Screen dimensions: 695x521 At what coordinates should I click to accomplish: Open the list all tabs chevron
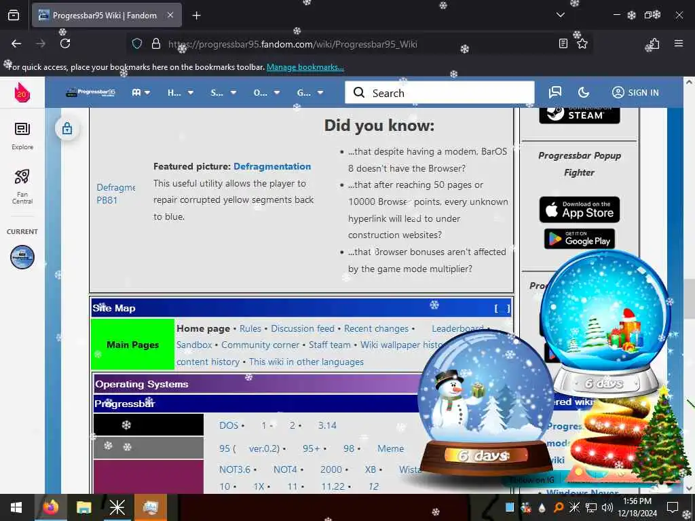(561, 15)
